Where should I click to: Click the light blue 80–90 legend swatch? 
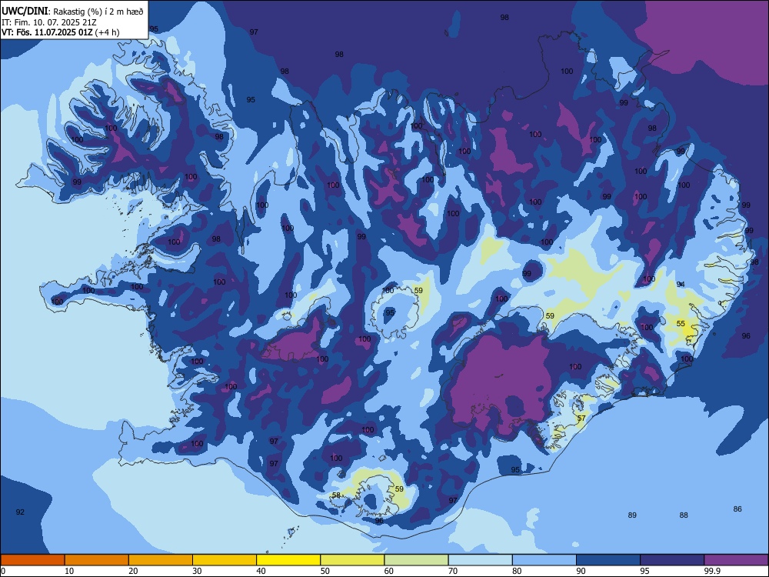coord(544,560)
